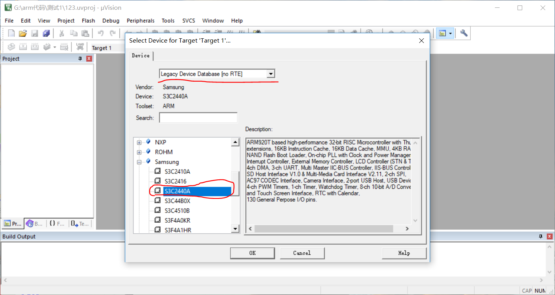Select the S3C2416 device
The height and width of the screenshot is (295, 555).
(x=176, y=181)
